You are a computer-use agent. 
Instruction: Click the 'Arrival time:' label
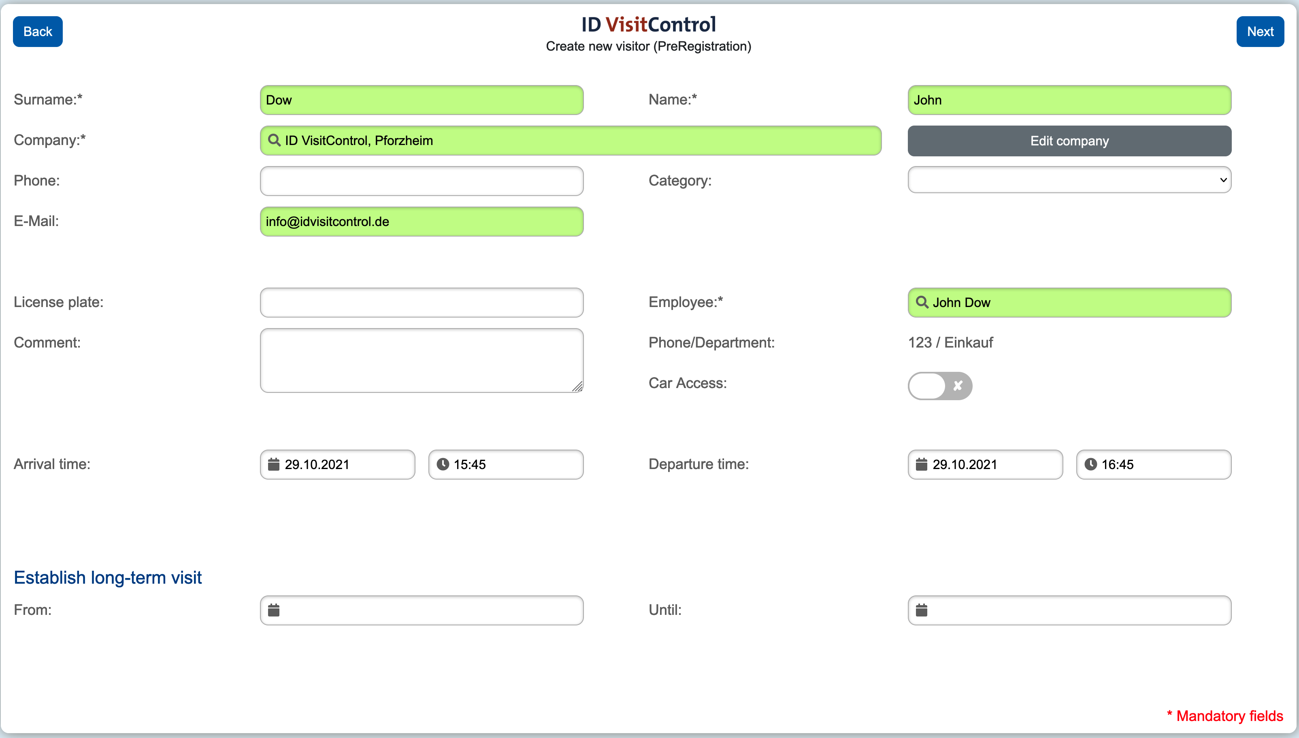pos(52,464)
